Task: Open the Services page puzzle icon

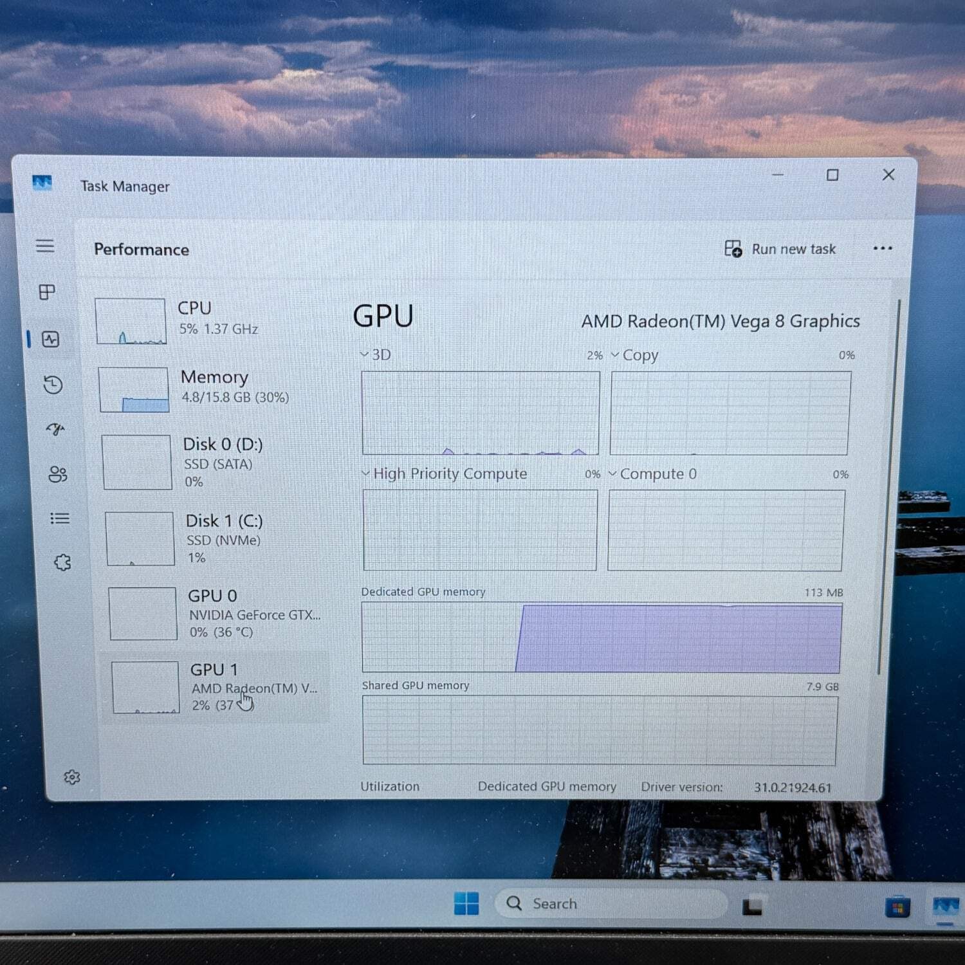Action: [x=62, y=563]
